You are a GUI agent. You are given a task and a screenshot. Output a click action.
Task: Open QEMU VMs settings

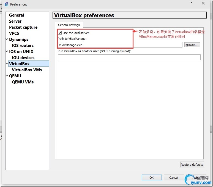(x=23, y=82)
